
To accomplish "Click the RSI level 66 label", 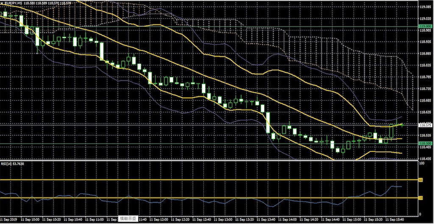I will 420,180.
